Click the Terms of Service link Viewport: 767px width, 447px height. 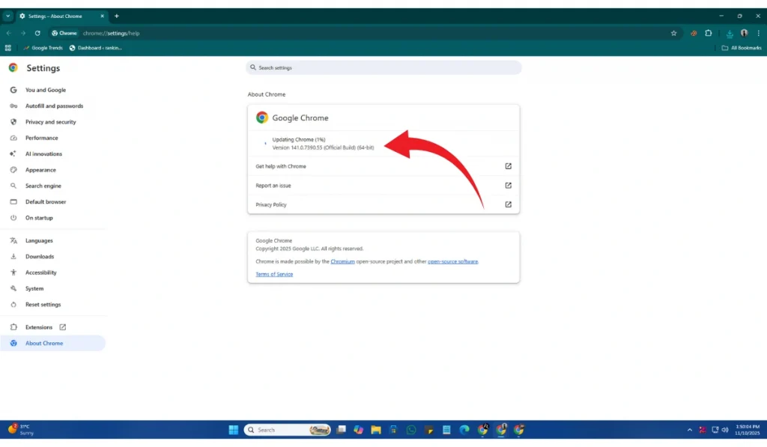pyautogui.click(x=274, y=274)
